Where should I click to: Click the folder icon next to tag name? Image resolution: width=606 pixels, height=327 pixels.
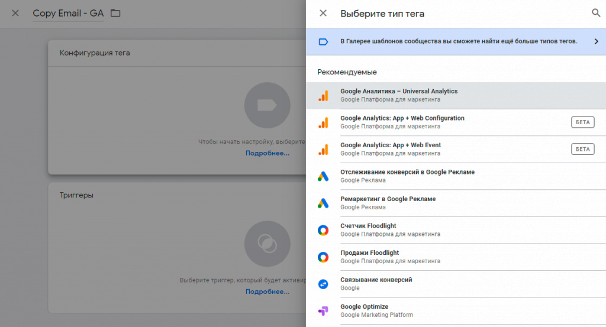pyautogui.click(x=115, y=13)
